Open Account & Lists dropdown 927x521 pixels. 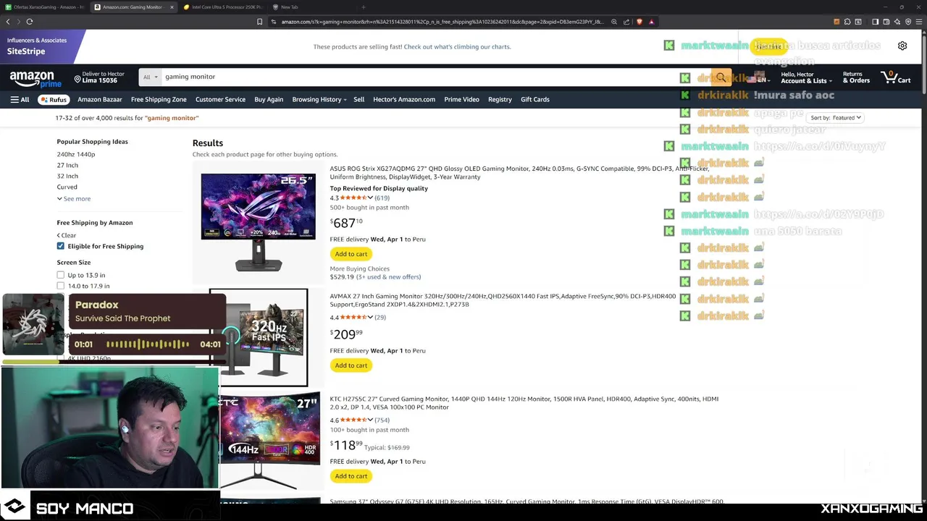(806, 77)
